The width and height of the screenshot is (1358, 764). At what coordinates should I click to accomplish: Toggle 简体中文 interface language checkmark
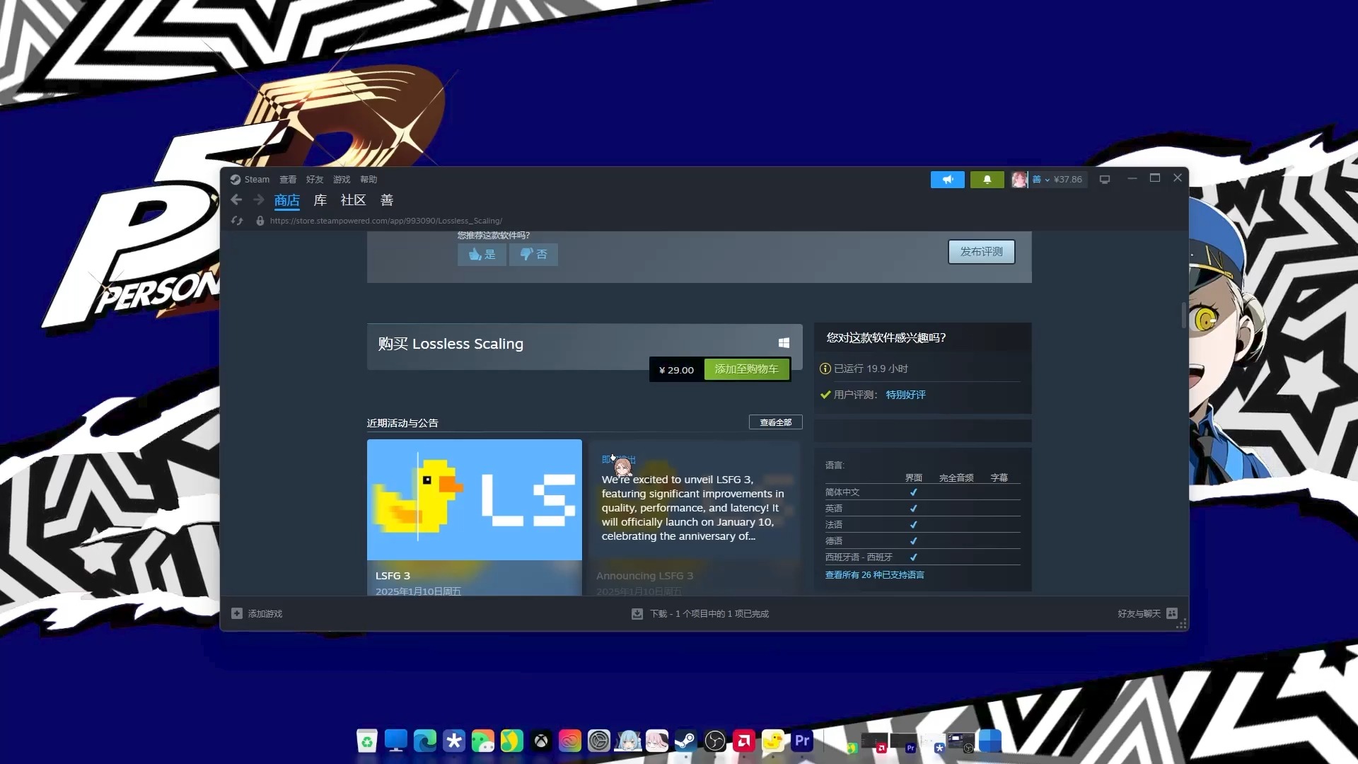pos(912,492)
